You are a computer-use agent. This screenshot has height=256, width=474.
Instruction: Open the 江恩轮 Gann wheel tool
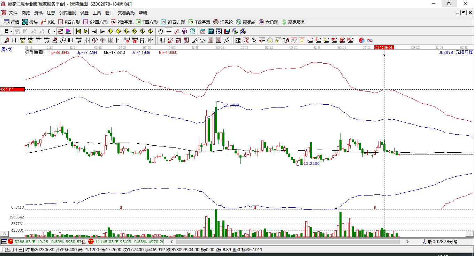tap(223, 22)
